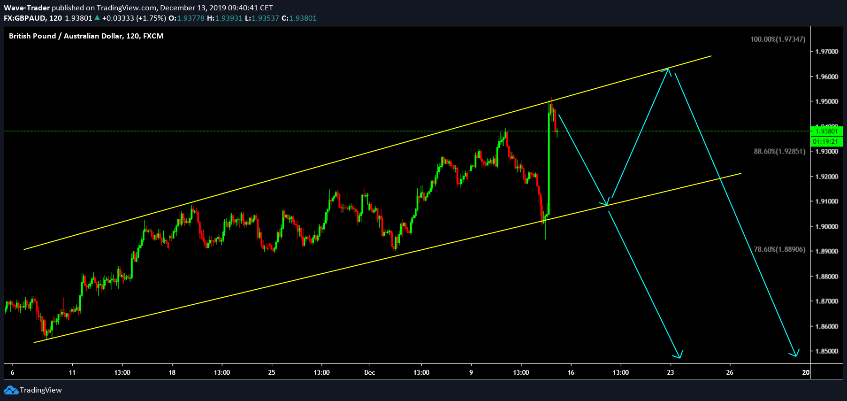
Task: Click the 1.96000 price axis label
Action: click(x=827, y=77)
